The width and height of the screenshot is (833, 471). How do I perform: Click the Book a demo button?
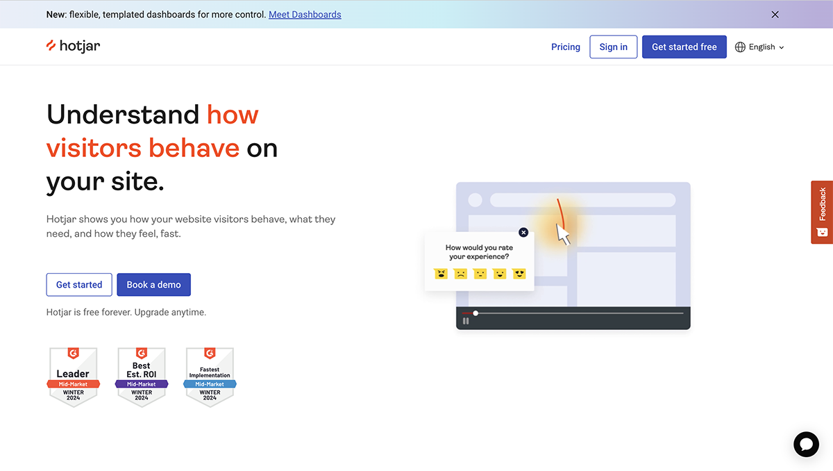click(153, 284)
